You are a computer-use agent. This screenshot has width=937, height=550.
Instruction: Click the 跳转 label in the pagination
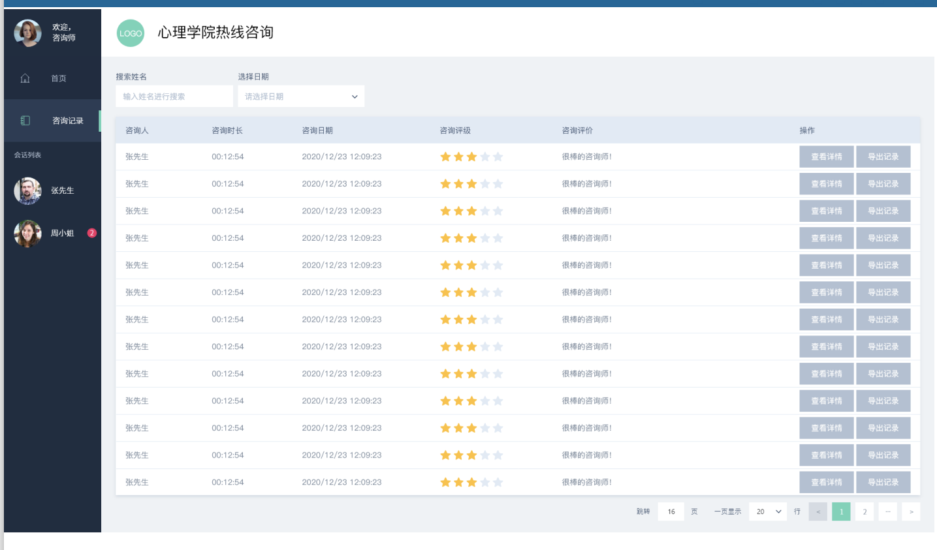(x=643, y=512)
